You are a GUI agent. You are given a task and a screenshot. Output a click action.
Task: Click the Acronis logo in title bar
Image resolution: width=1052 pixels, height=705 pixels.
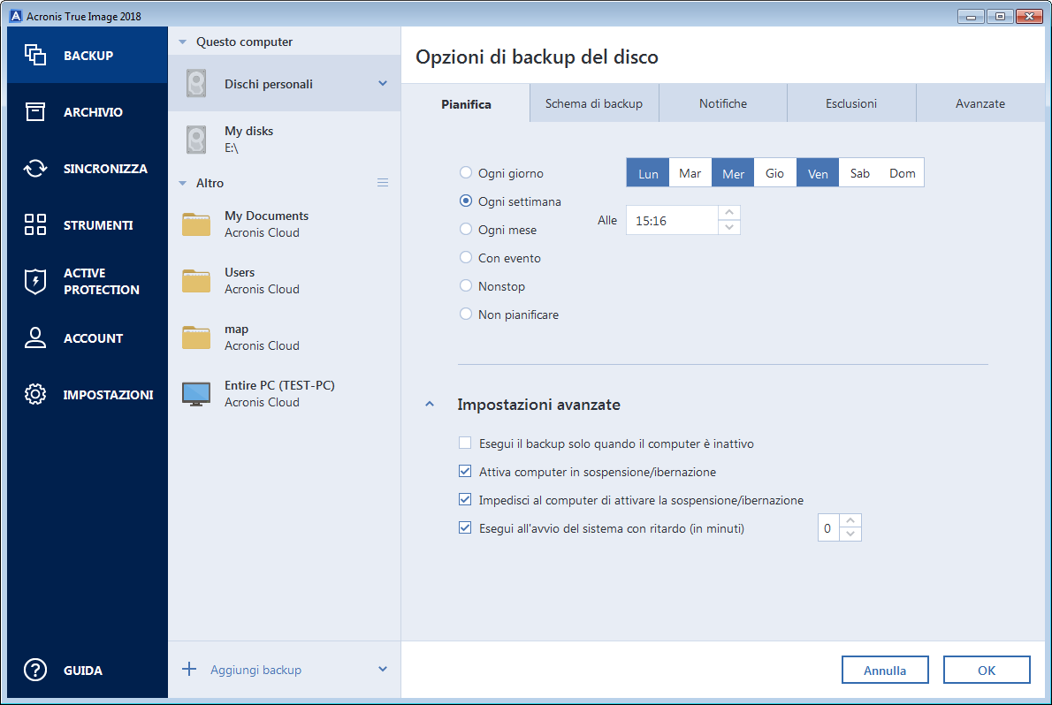click(15, 16)
